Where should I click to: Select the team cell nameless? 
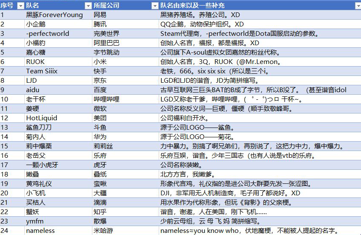tap(58, 230)
